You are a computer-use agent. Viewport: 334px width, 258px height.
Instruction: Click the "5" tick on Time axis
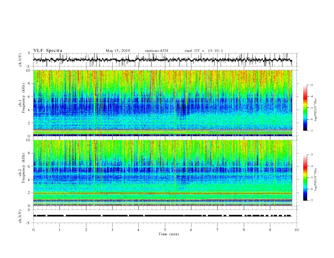(165, 230)
